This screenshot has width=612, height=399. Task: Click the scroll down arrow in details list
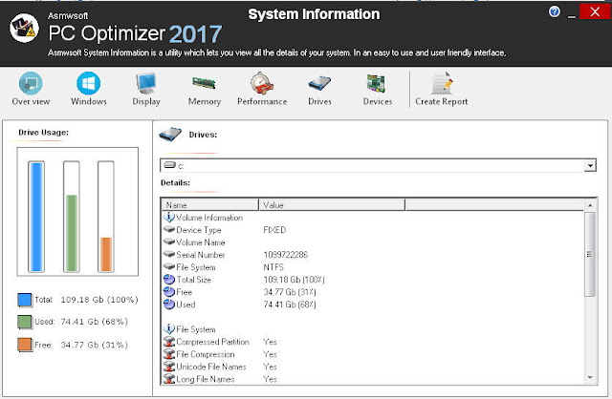point(590,378)
